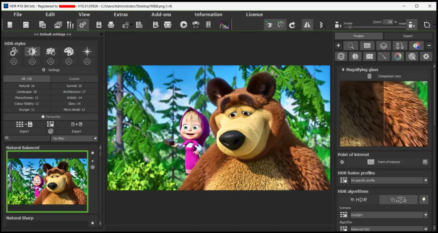
Task: Click the printer icon
Action: pos(111,25)
